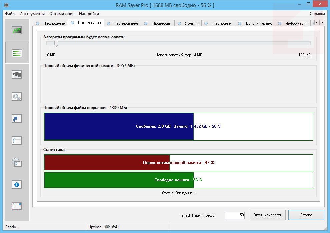Close the RAM Saver Pro window
This screenshot has height=233, width=330.
(x=320, y=4)
